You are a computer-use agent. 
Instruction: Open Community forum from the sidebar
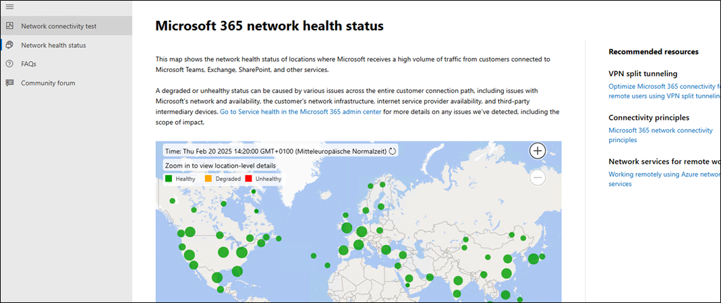tap(65, 83)
